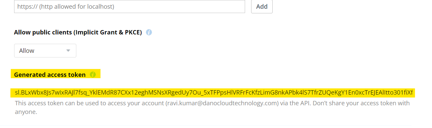
Task: Click the word 'anyone.' on the last line
Action: [x=26, y=112]
